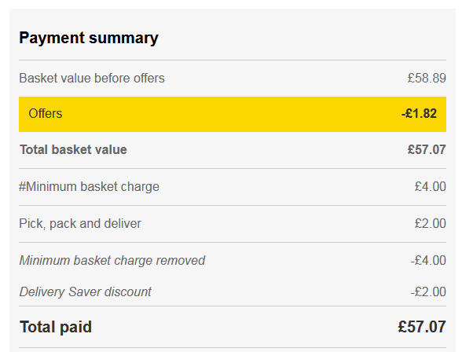462x352 pixels.
Task: Click the hash symbol before Minimum basket charge
Action: pos(22,187)
